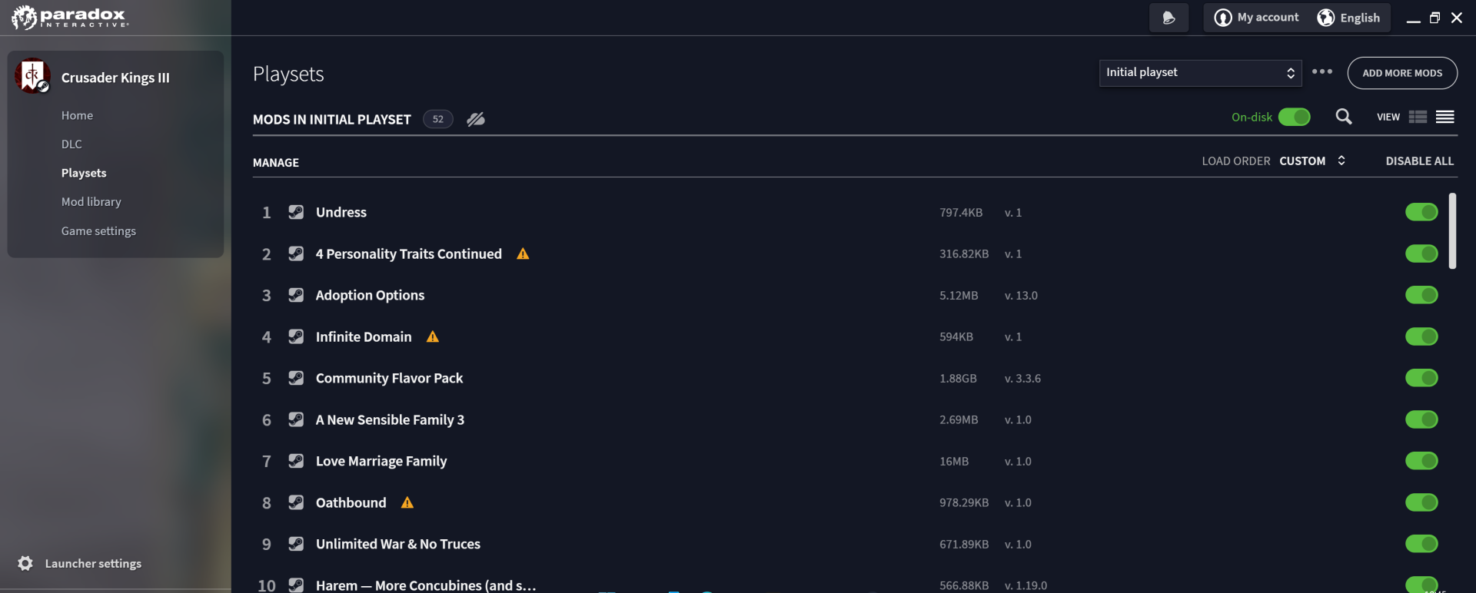Screen dimensions: 1476x593
Task: Open Launcher settings text link
Action: pyautogui.click(x=93, y=563)
